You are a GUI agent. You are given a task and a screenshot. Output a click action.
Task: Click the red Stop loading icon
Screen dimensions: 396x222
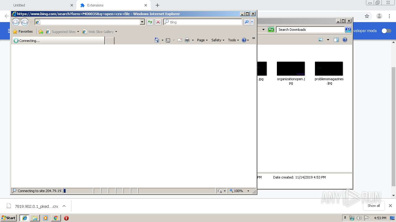click(x=158, y=22)
